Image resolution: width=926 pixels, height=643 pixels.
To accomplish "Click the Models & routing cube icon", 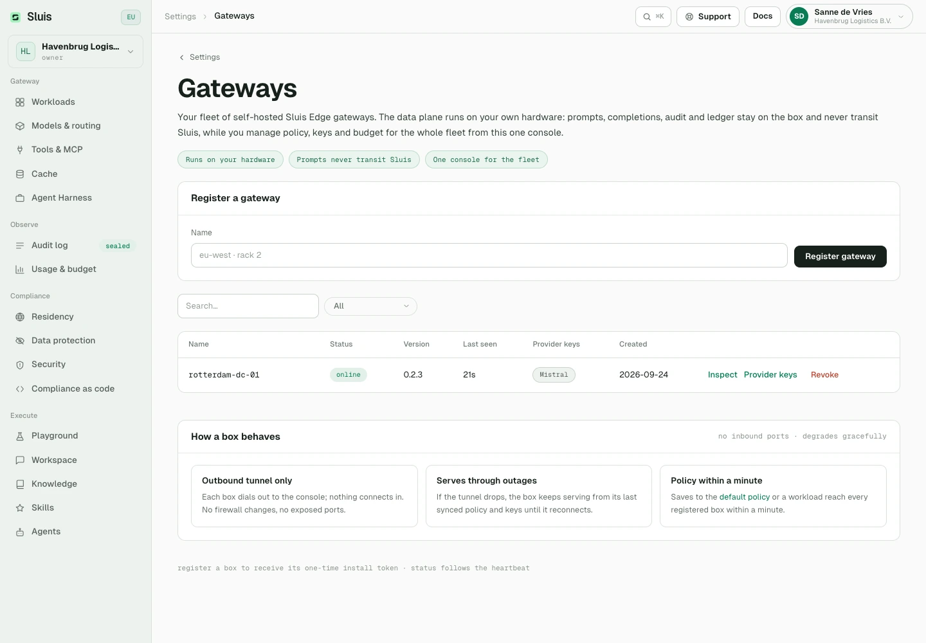I will click(x=20, y=126).
